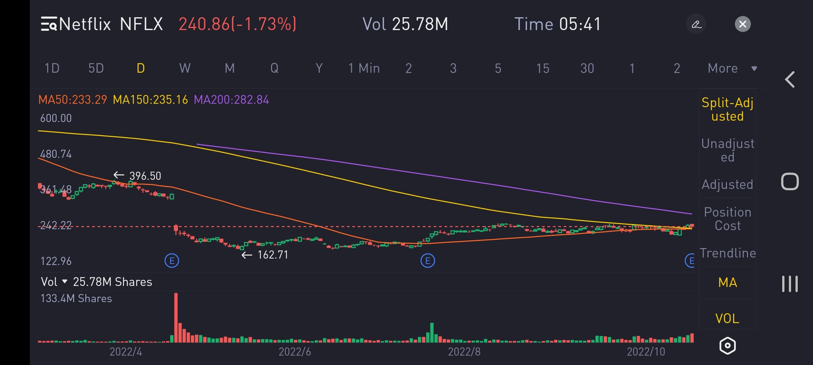Select the 1 Min timeframe tab
This screenshot has width=813, height=365.
364,68
